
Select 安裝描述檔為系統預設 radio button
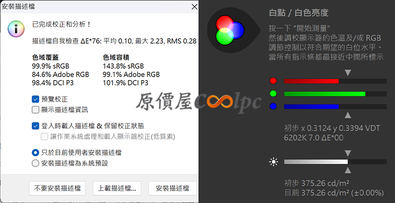pos(35,163)
